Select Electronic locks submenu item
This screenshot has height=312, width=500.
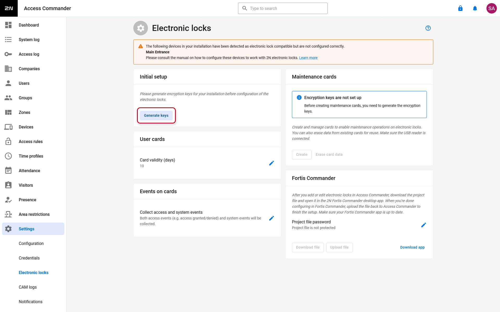click(33, 272)
